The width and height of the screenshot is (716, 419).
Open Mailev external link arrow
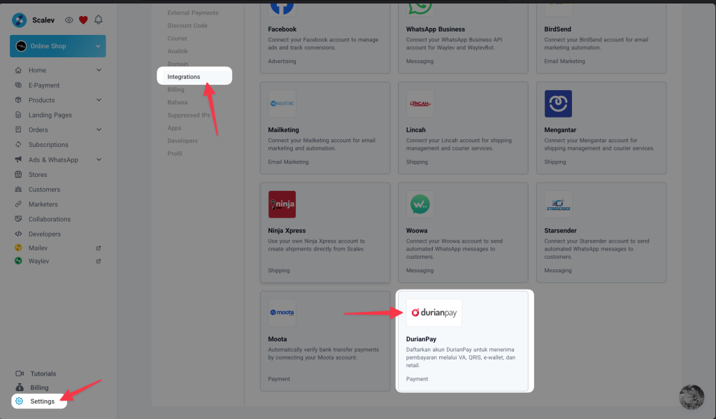pos(98,248)
